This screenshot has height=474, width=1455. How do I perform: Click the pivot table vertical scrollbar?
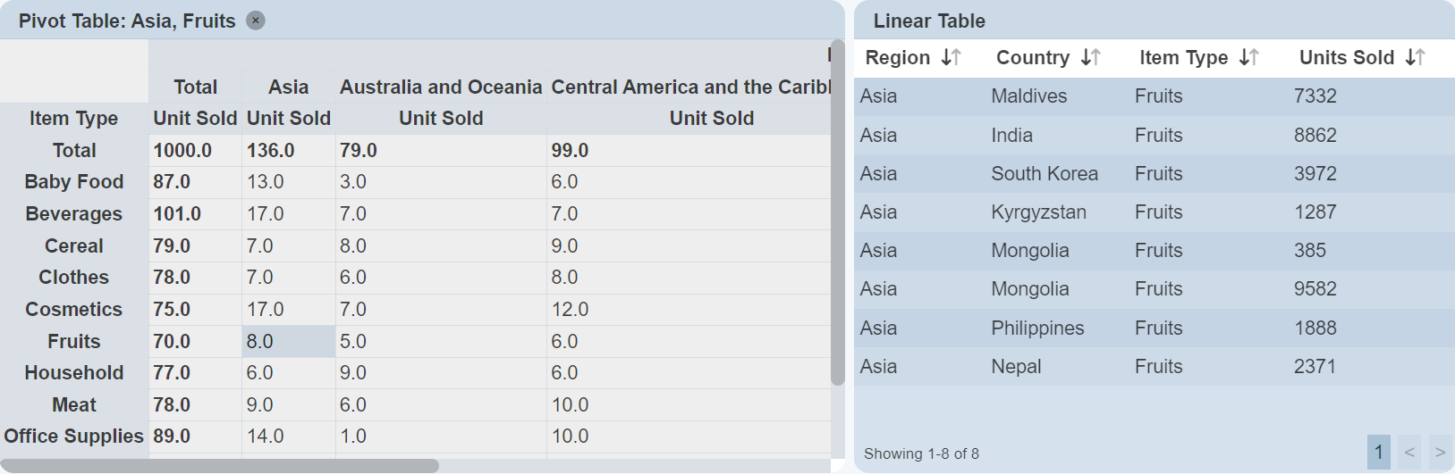click(837, 214)
